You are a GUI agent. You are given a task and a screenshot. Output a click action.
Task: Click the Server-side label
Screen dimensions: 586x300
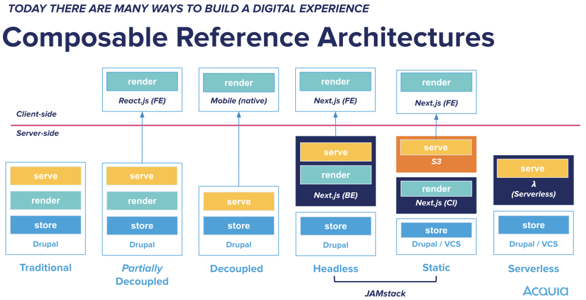pyautogui.click(x=37, y=133)
